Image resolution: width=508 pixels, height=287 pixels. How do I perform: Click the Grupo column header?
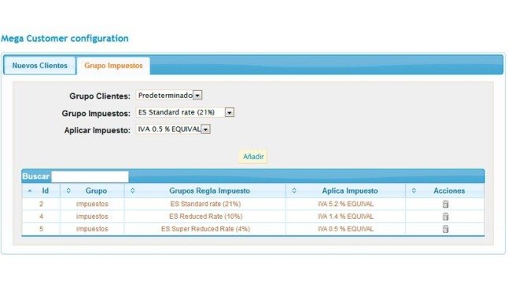92,191
